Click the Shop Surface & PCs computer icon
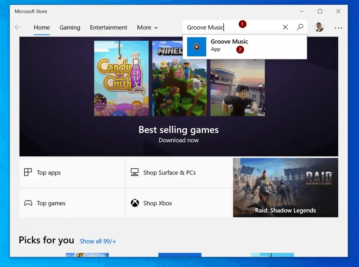This screenshot has width=359, height=267. 135,172
